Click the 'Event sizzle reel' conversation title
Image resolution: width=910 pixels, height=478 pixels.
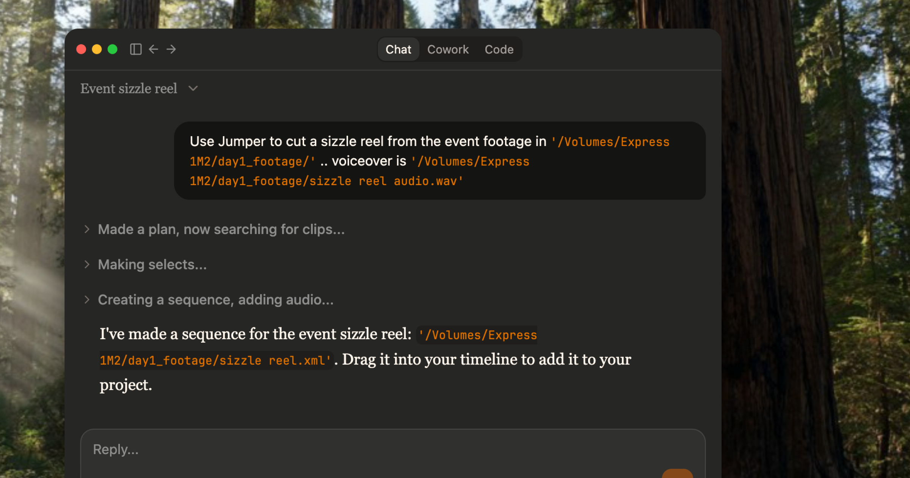click(x=129, y=88)
